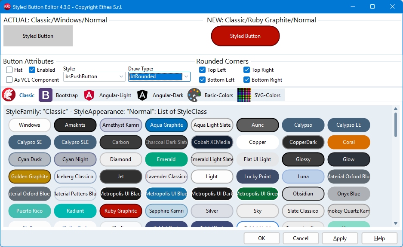This screenshot has width=403, height=247.
Task: Pick the Cyan Dusk style
Action: (30, 159)
